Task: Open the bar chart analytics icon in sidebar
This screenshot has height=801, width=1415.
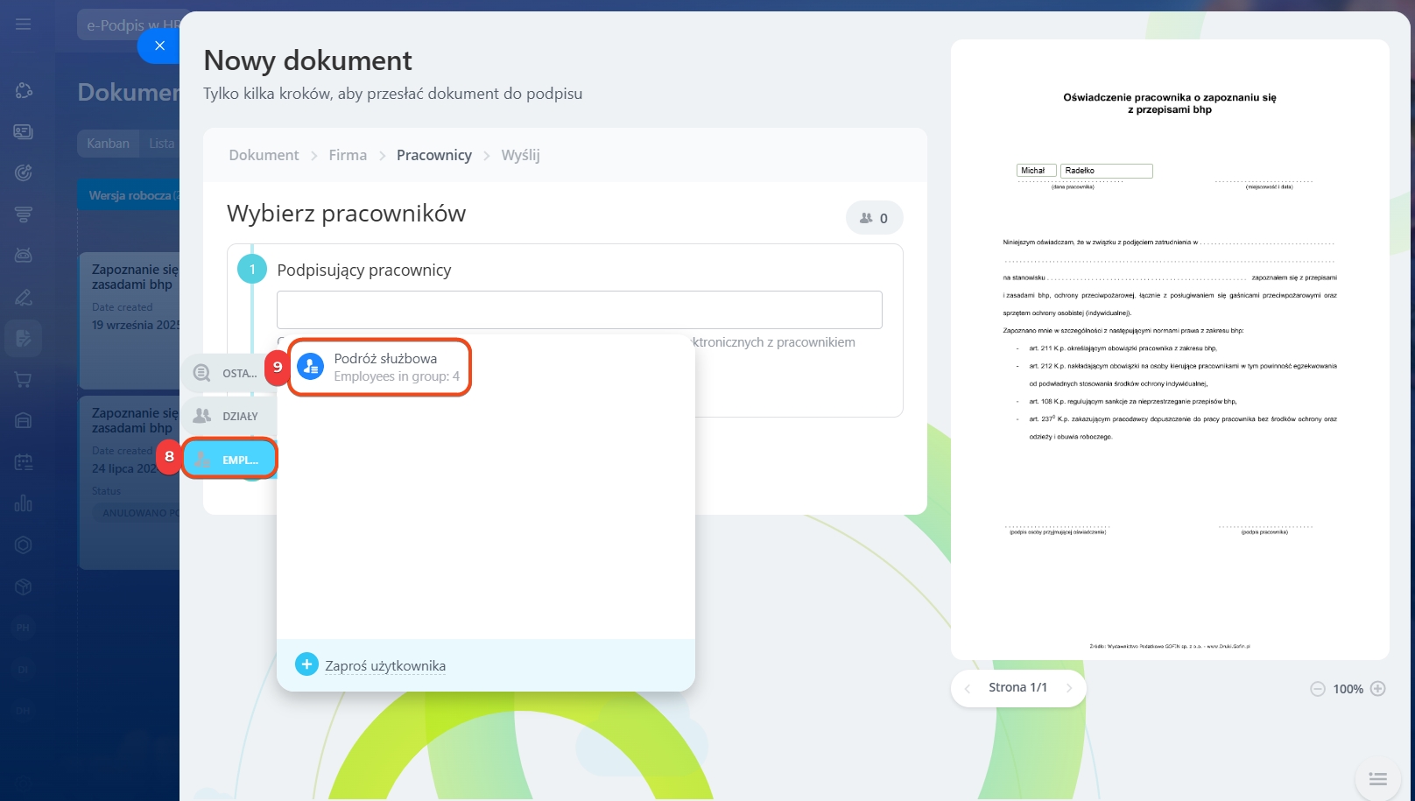Action: [x=24, y=503]
